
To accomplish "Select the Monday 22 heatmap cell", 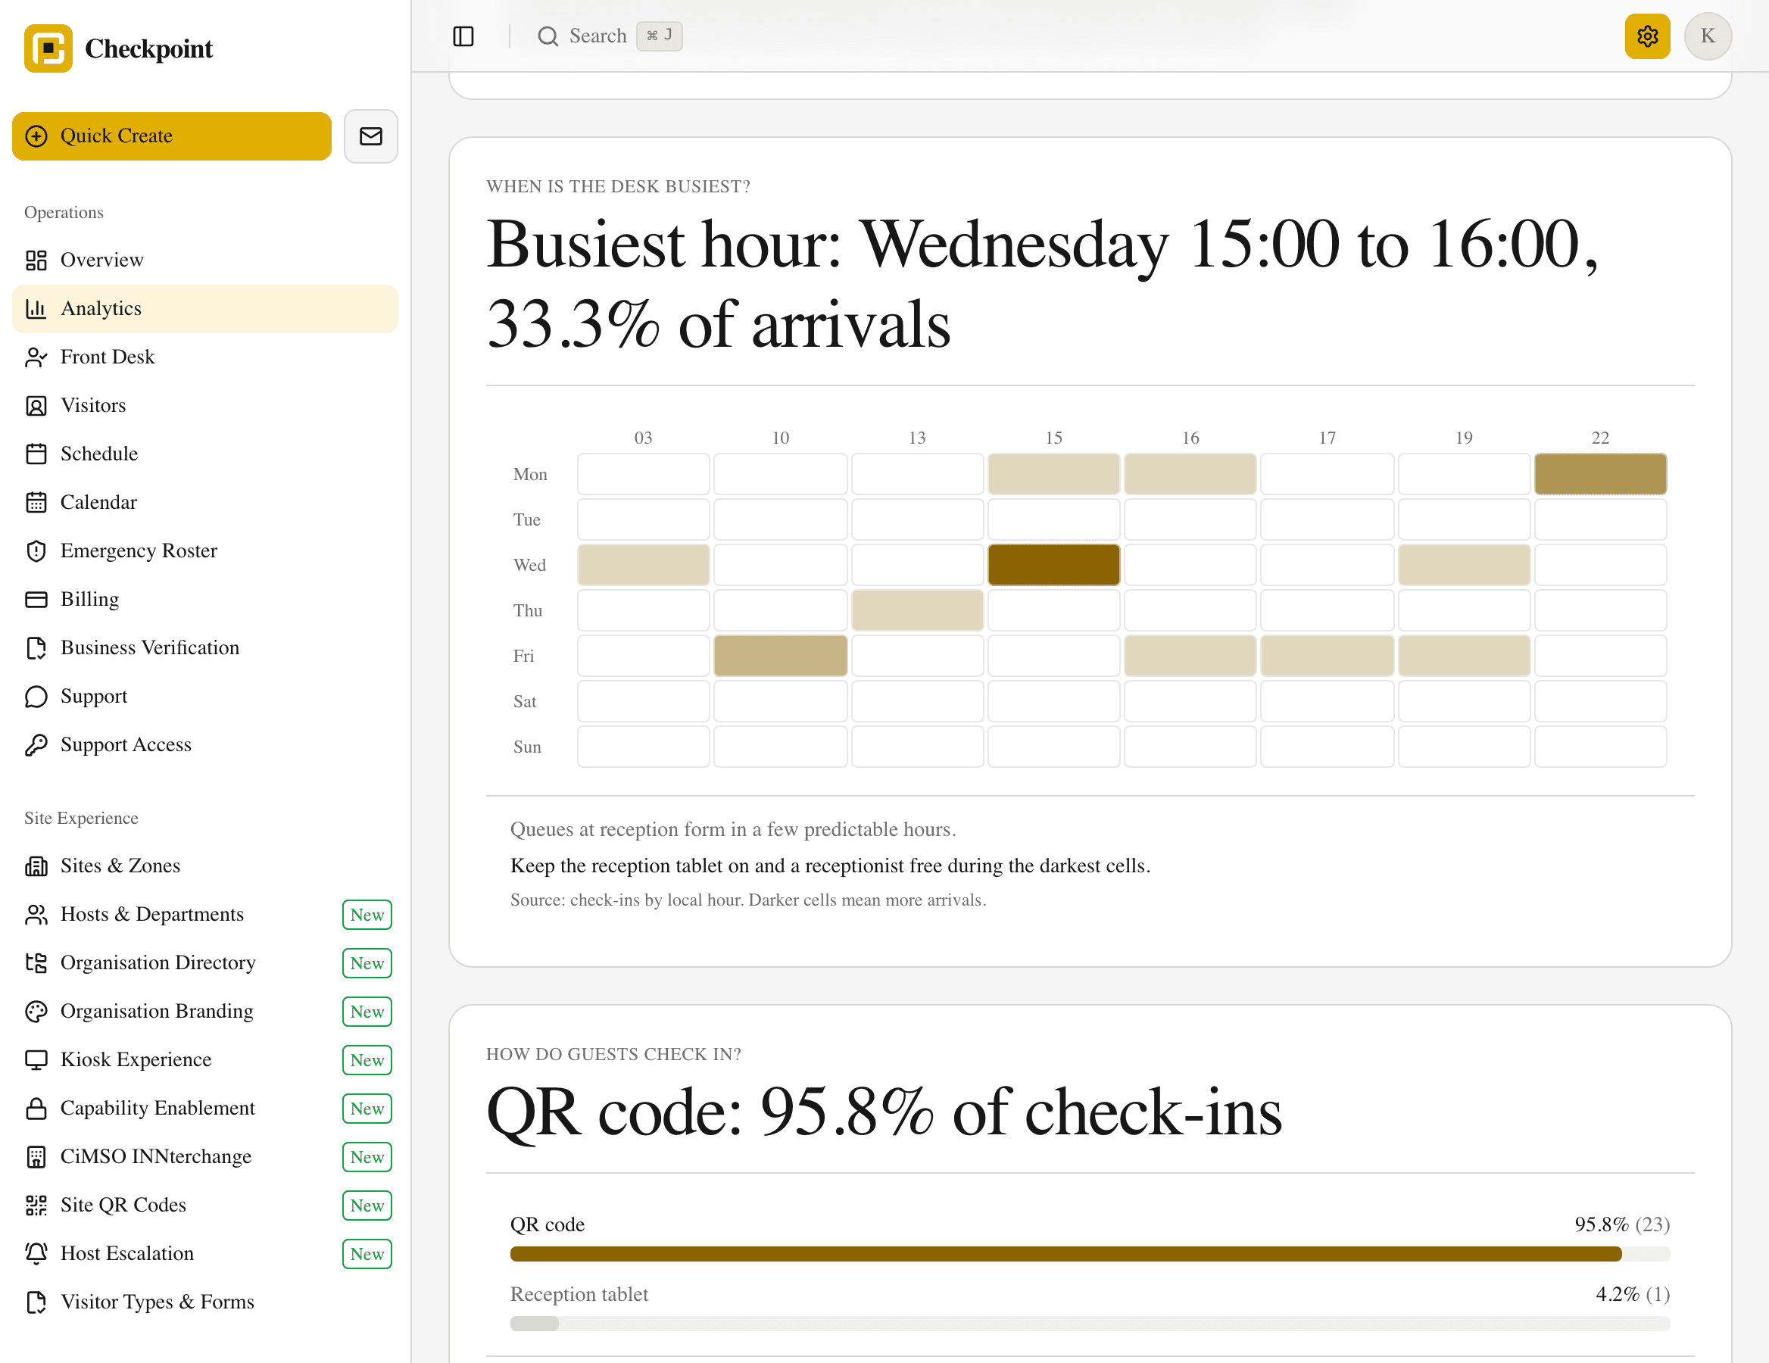I will click(x=1599, y=474).
